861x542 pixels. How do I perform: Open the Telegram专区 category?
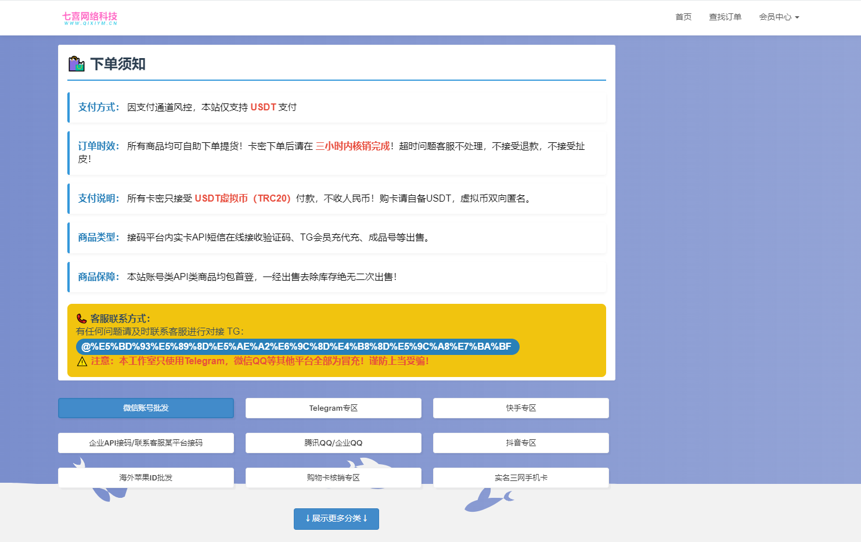333,408
